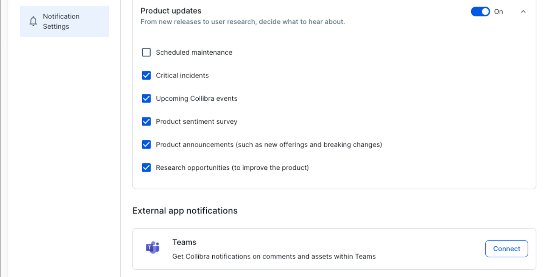The width and height of the screenshot is (545, 277).
Task: Uncheck the Critical incidents checkbox
Action: pyautogui.click(x=146, y=76)
